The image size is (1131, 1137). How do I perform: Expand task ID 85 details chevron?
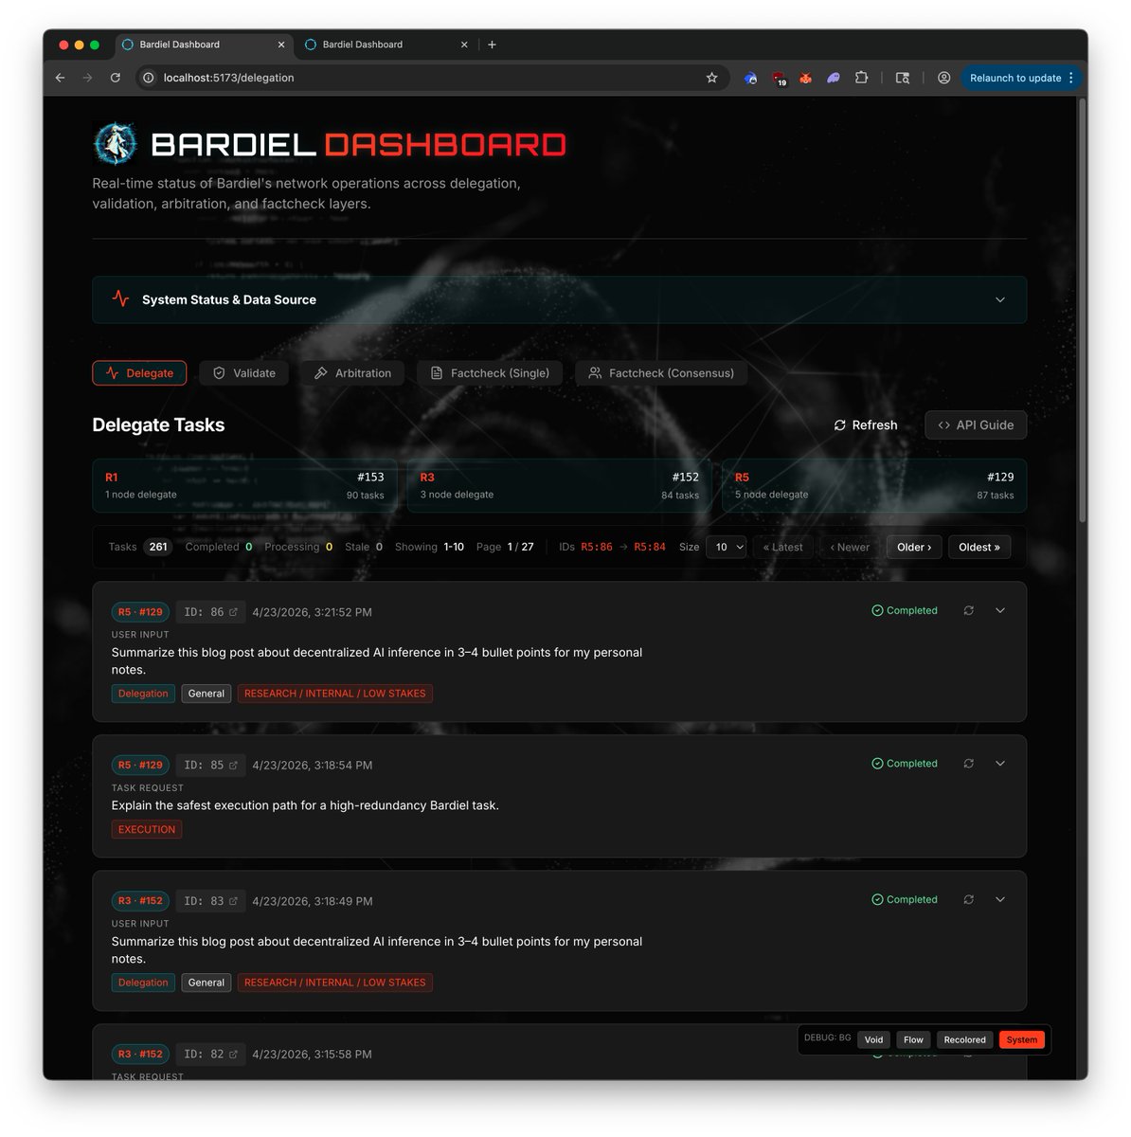(1000, 764)
